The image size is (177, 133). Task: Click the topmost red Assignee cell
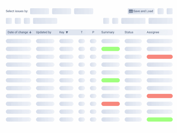click(160, 57)
